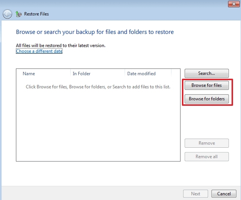Click the 'Restore Files' title text
The image size is (241, 200).
point(37,14)
